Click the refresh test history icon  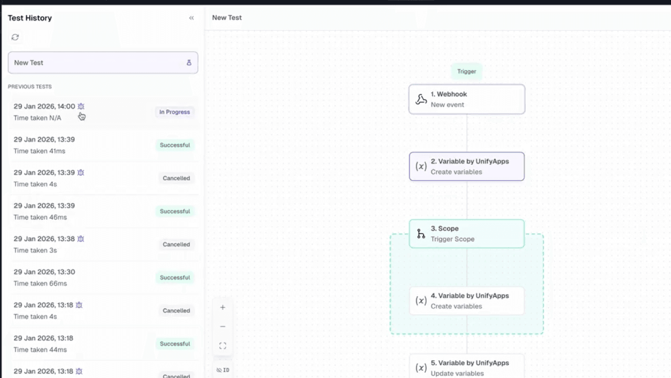click(15, 37)
